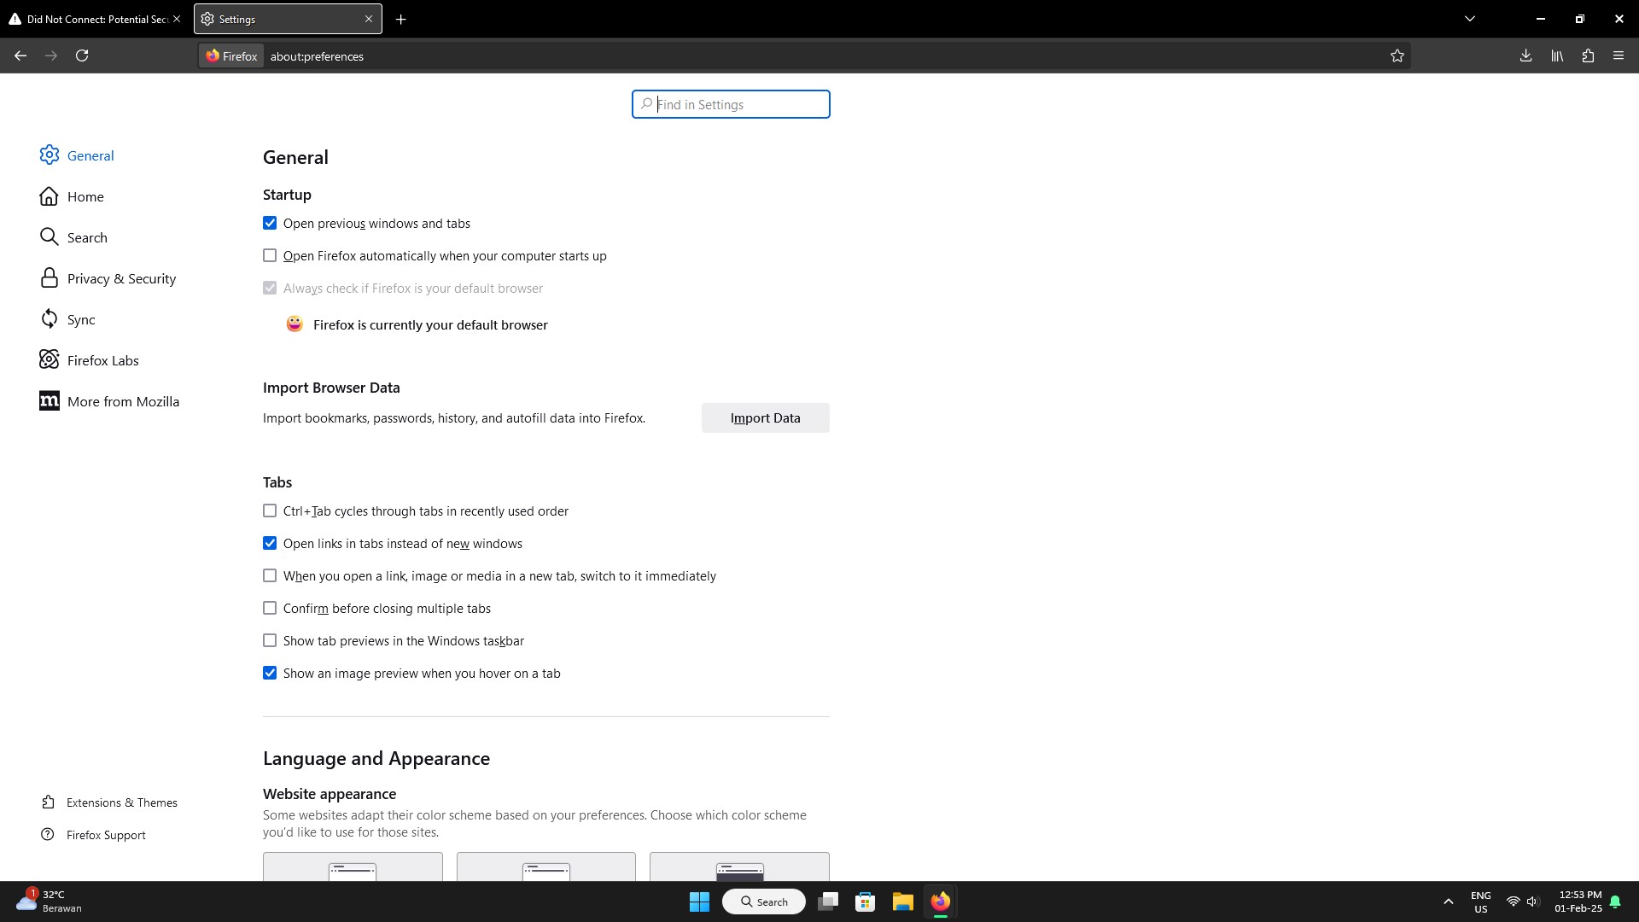Open the Downloads panel icon
Image resolution: width=1639 pixels, height=922 pixels.
click(x=1525, y=55)
